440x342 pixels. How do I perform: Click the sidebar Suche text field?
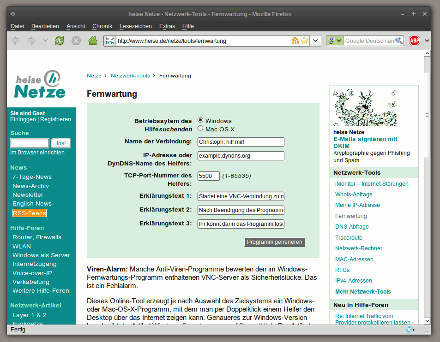click(30, 143)
